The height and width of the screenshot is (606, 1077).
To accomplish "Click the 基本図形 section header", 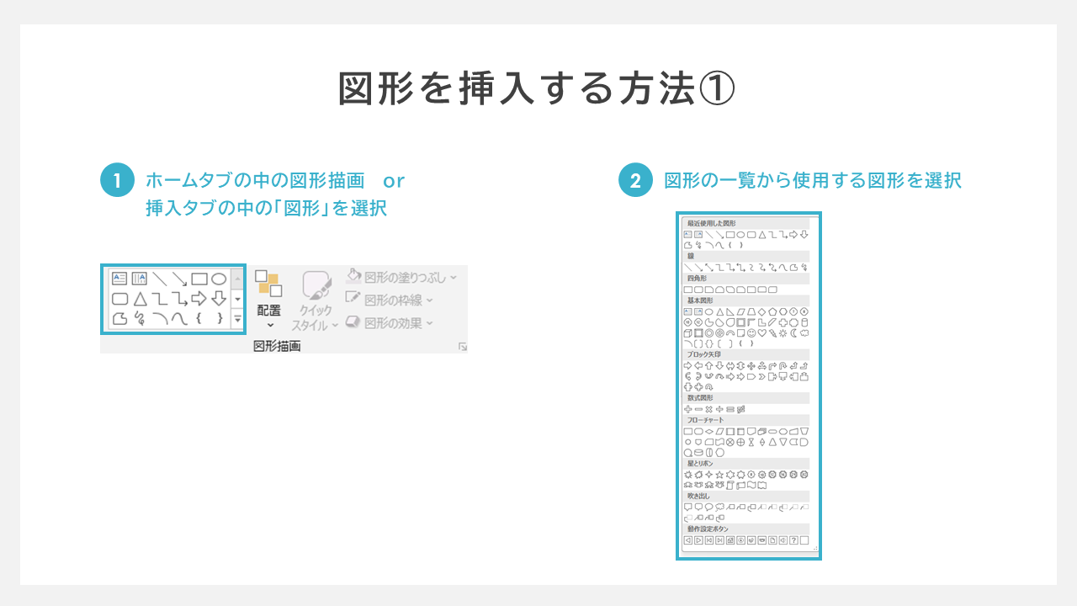I will 745,300.
